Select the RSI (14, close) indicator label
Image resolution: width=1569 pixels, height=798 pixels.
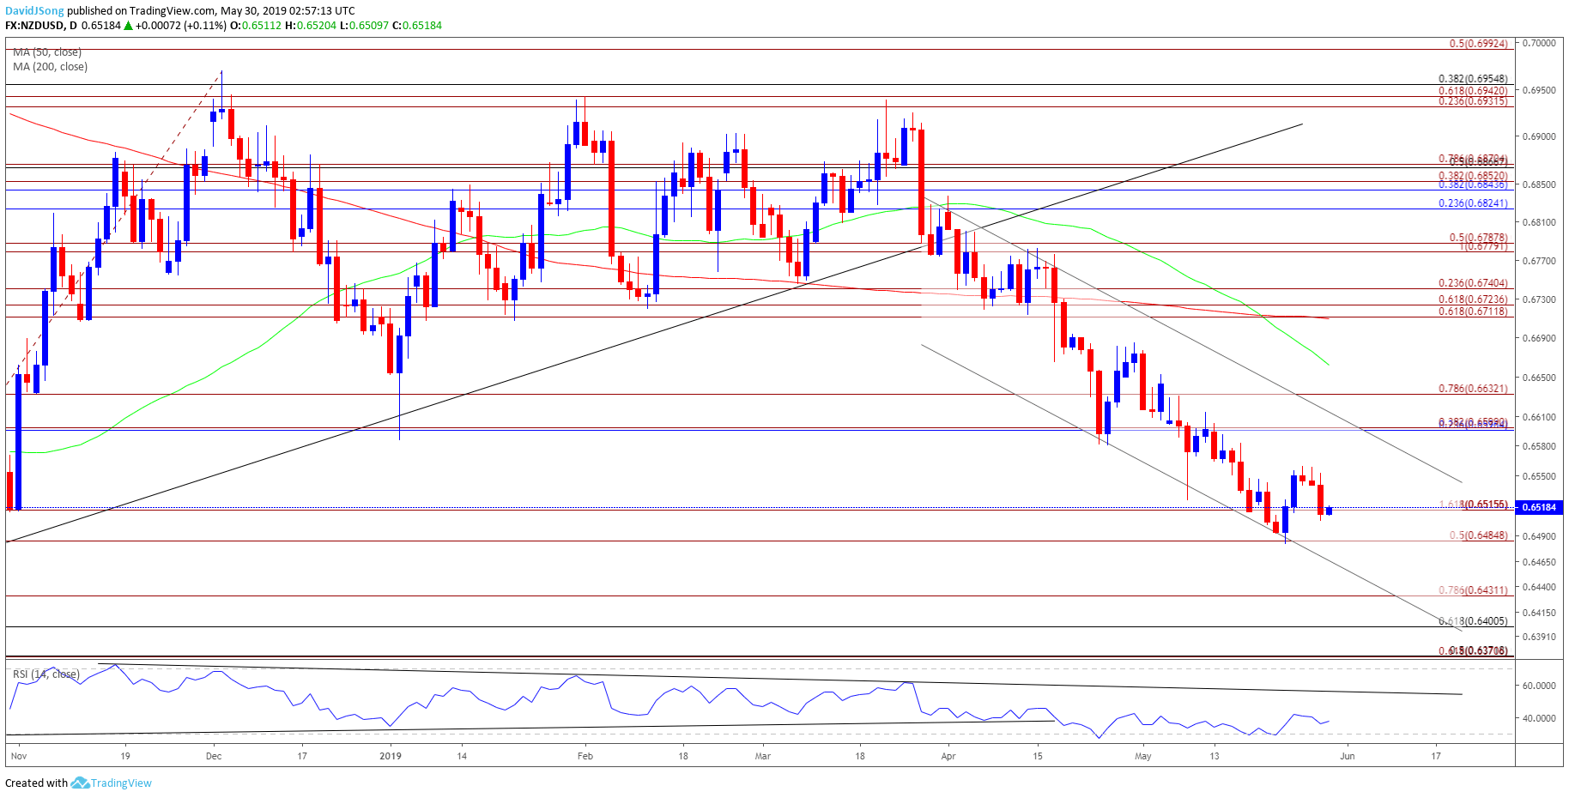pos(46,674)
